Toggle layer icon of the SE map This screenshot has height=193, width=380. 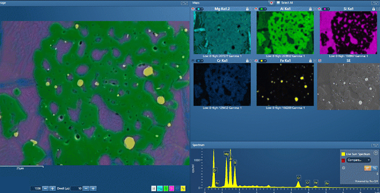pos(320,61)
